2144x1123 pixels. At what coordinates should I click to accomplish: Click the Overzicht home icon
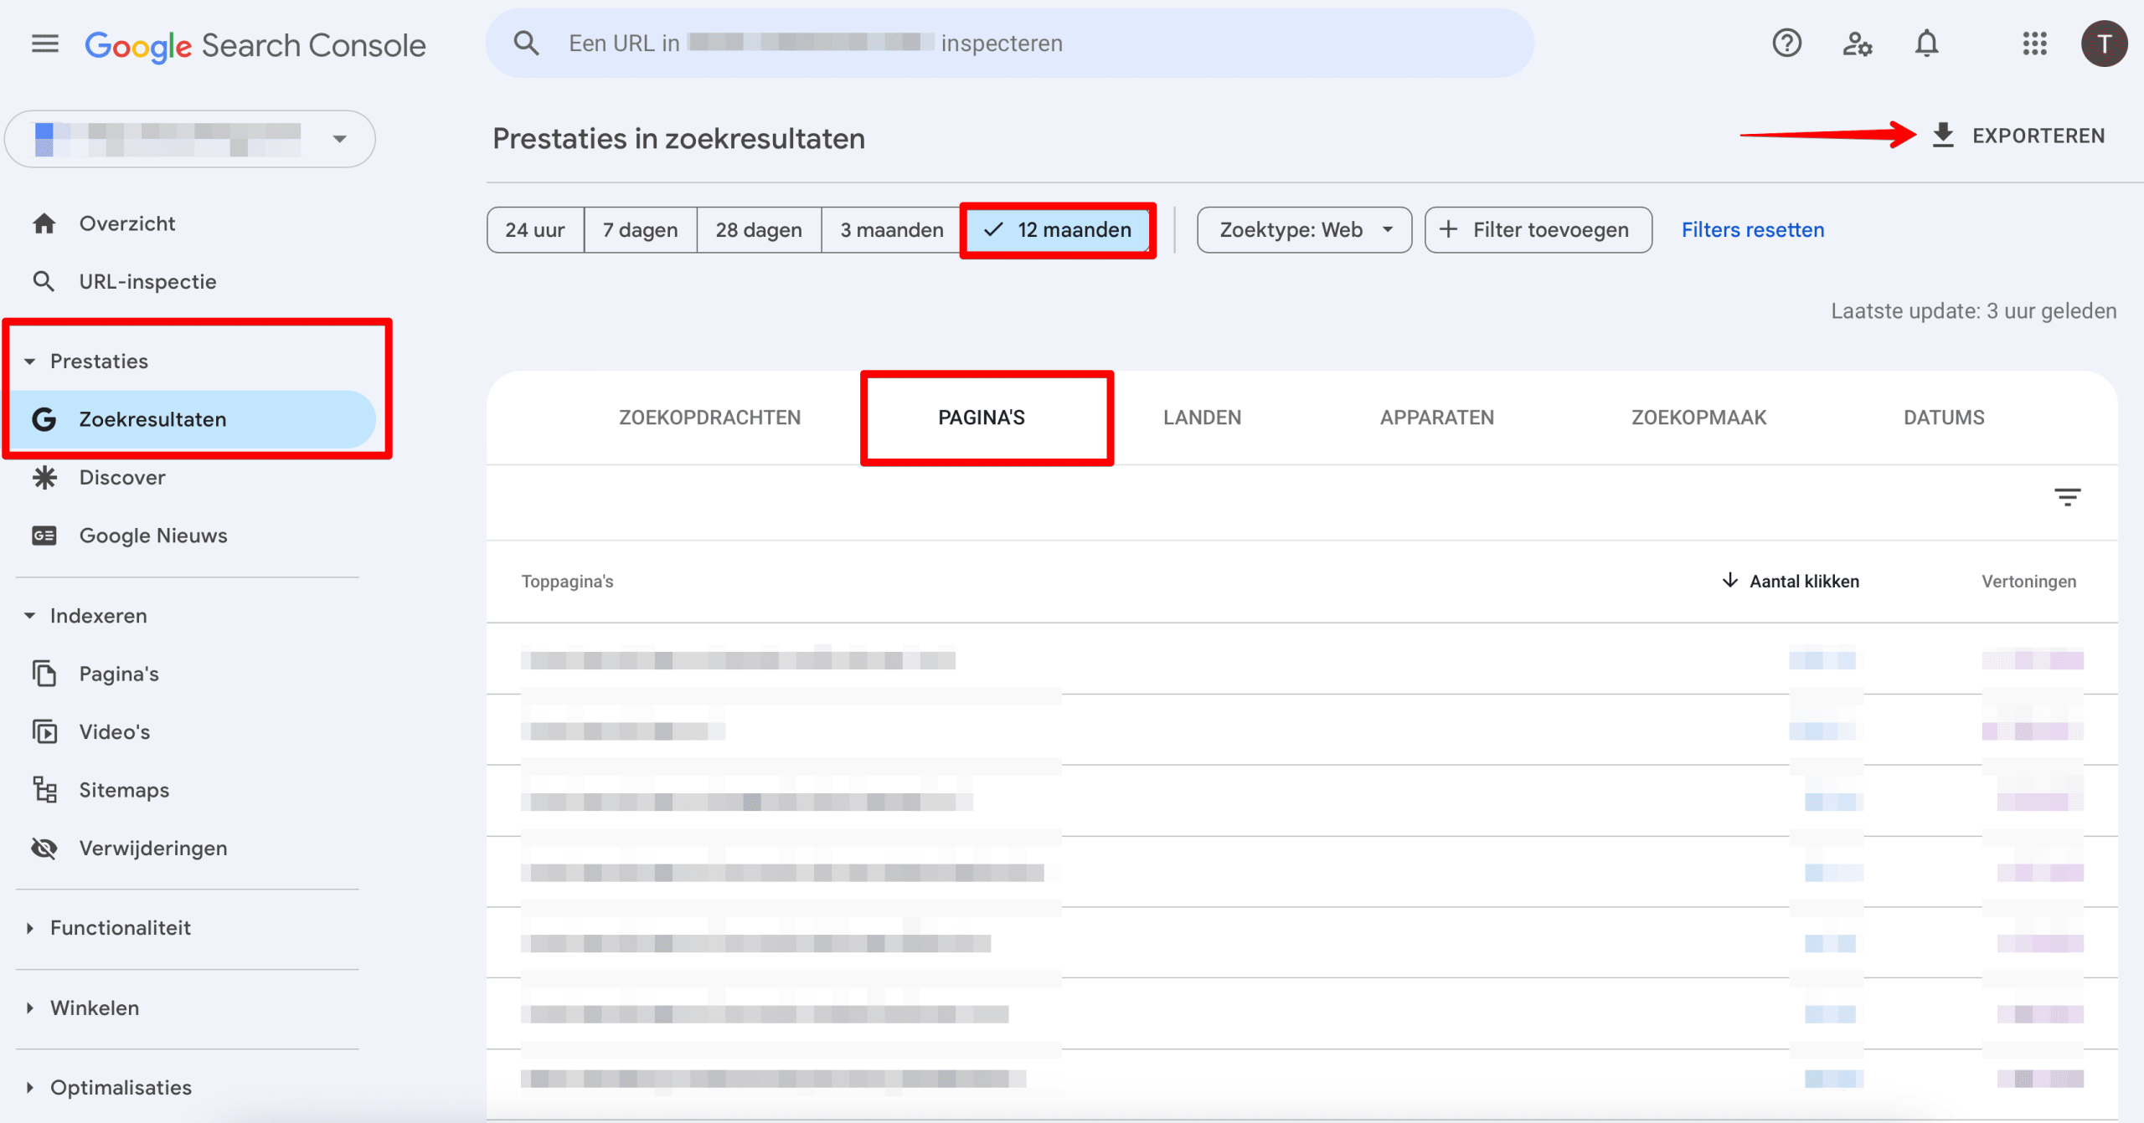[x=44, y=223]
